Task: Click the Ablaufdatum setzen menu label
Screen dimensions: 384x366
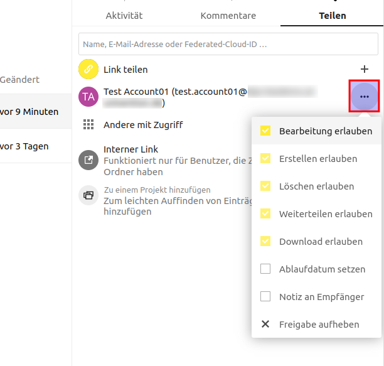Action: point(323,269)
